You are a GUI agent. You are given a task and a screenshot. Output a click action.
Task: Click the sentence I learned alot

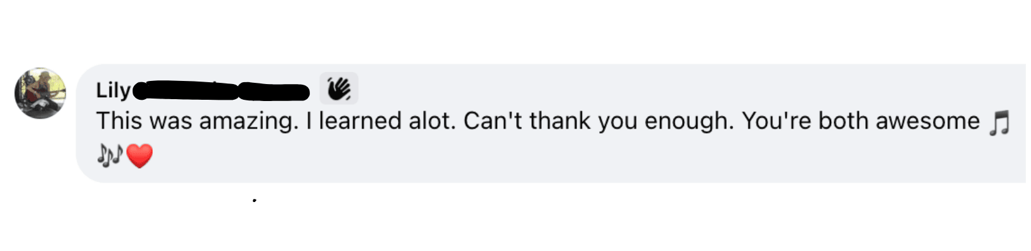coord(381,120)
